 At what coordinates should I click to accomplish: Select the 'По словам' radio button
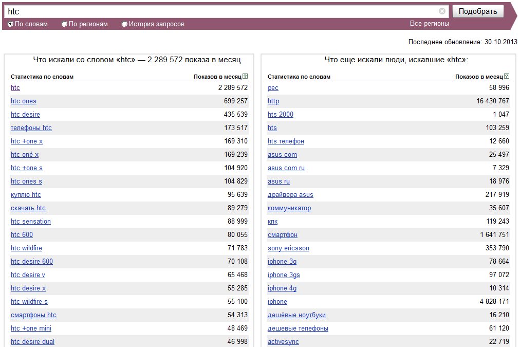point(11,24)
